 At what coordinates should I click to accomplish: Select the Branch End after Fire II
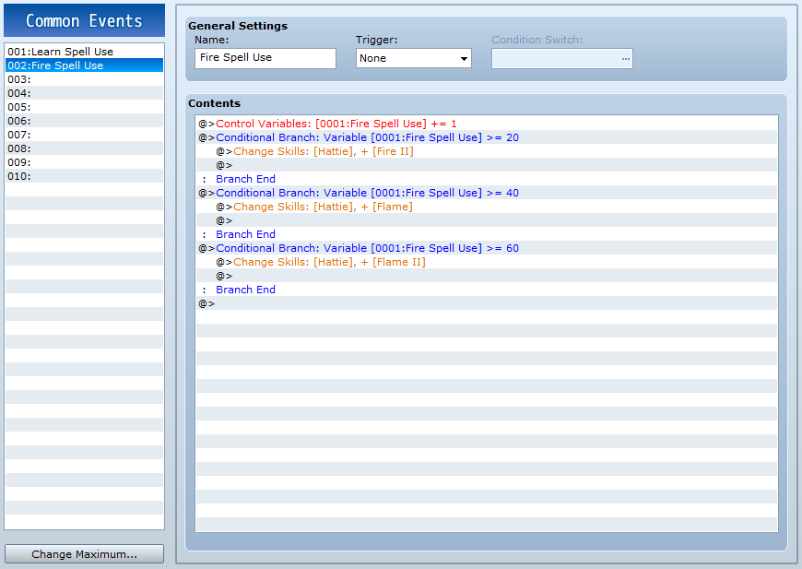(x=487, y=179)
